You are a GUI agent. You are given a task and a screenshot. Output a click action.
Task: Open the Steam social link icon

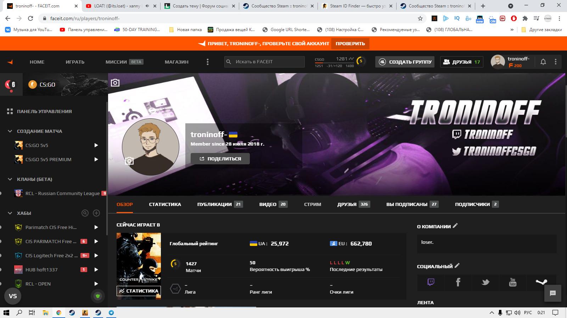click(541, 282)
